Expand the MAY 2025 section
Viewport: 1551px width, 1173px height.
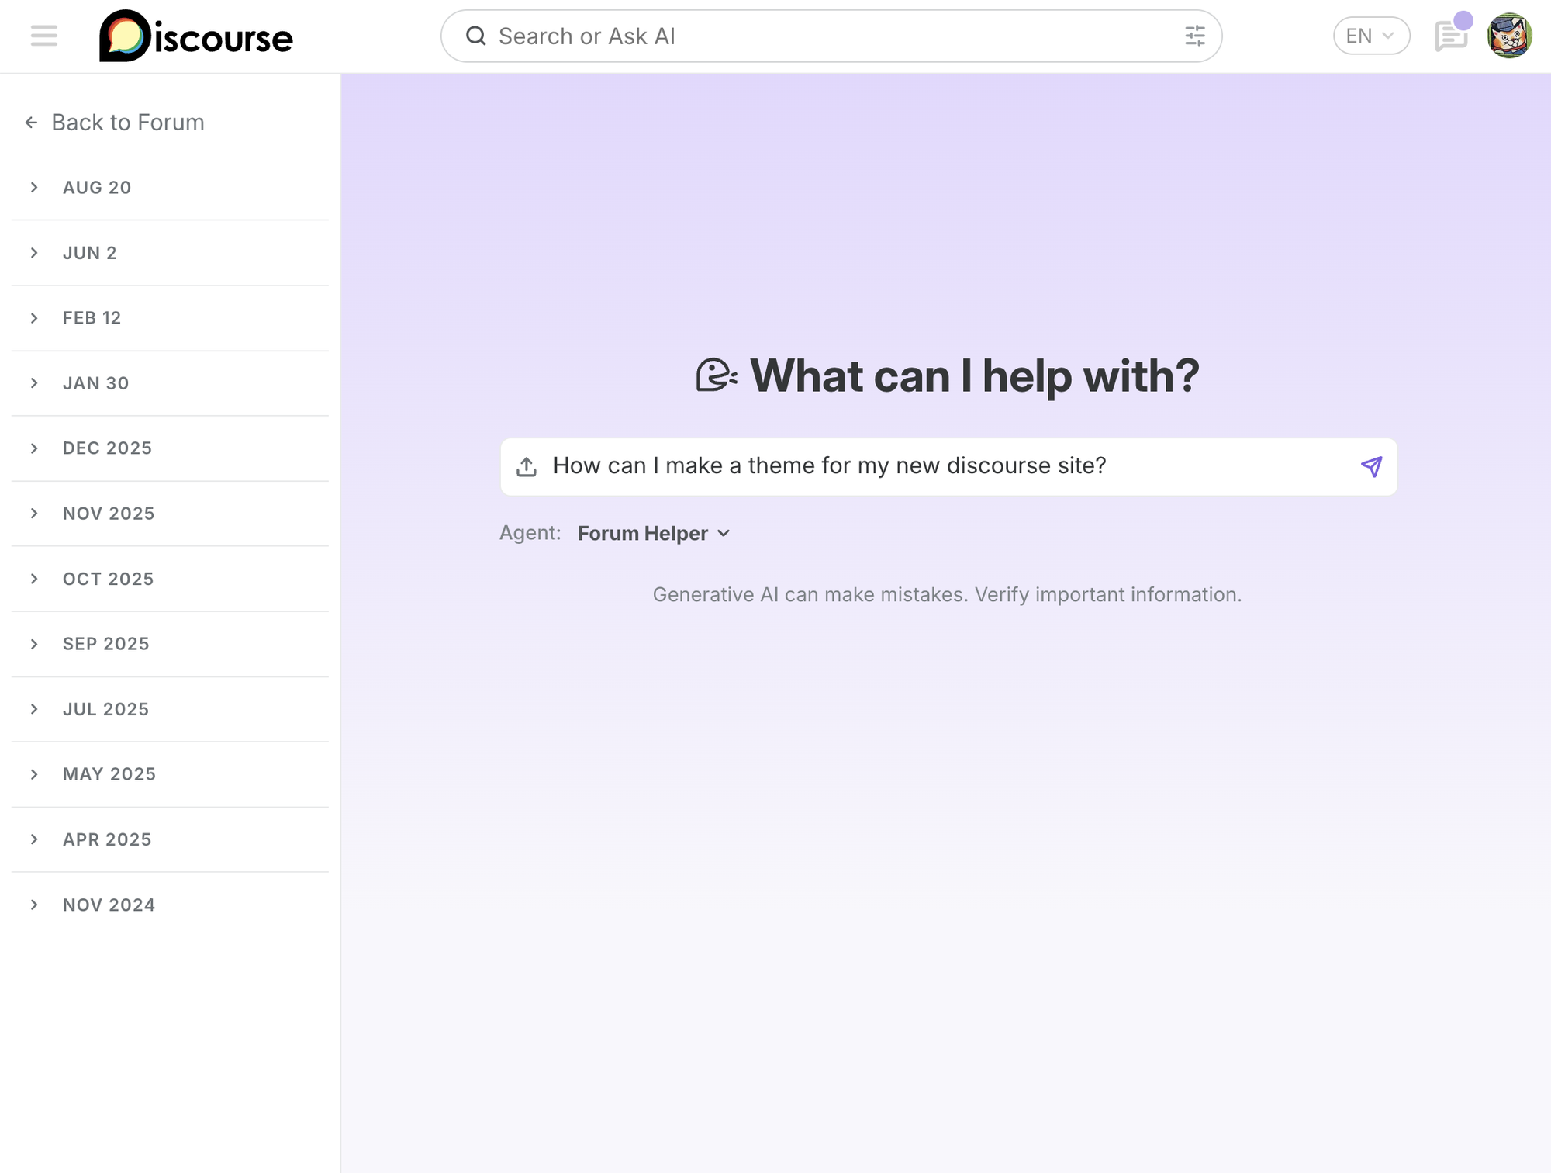[170, 774]
